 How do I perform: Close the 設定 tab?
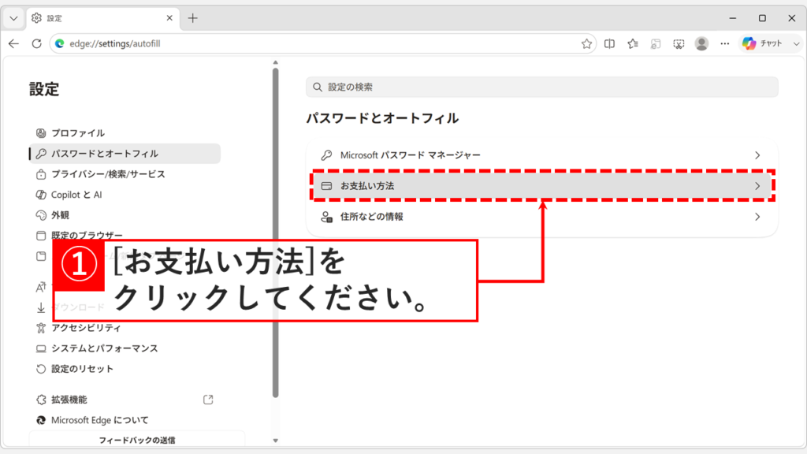[x=169, y=18]
